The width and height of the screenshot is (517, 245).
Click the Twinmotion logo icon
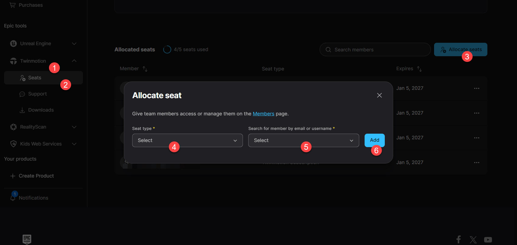pyautogui.click(x=13, y=61)
